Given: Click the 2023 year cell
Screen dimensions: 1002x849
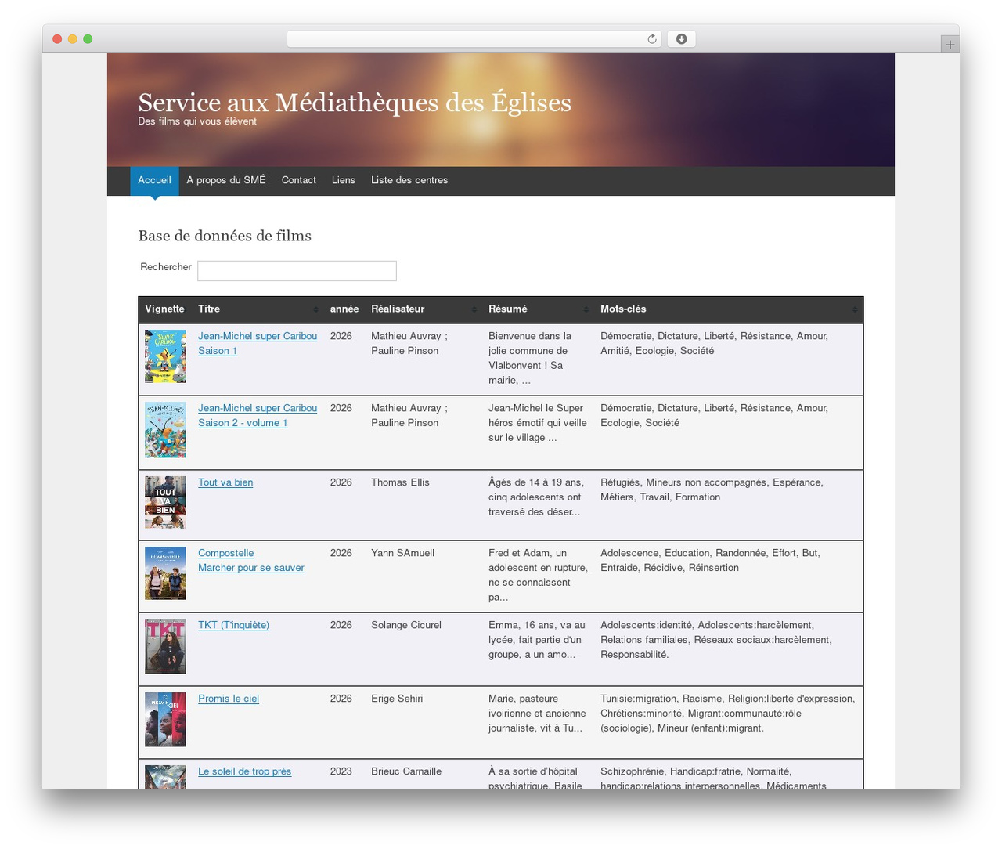Looking at the screenshot, I should (341, 771).
